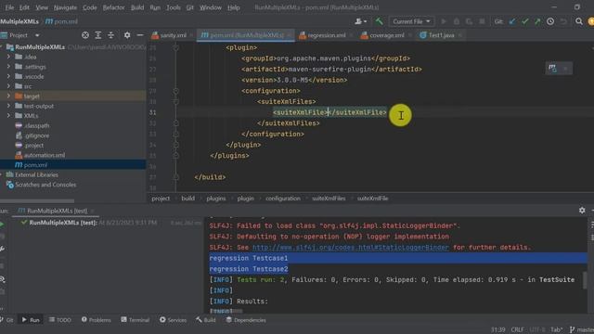Click the Git Rollback undo icon
Viewport: 594px width, 334px height.
[563, 21]
